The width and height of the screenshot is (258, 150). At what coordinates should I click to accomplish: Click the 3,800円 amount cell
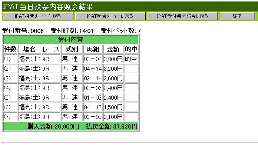click(x=113, y=59)
